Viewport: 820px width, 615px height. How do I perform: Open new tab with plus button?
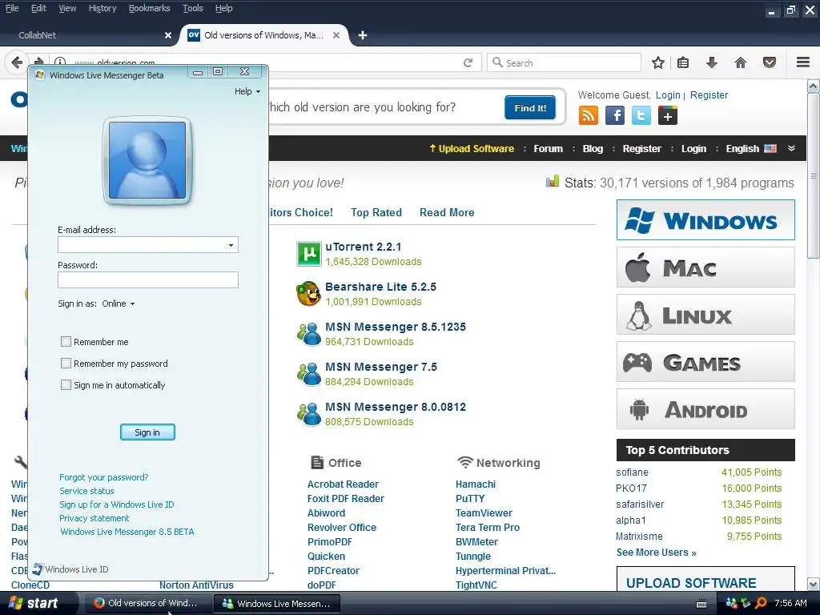point(363,35)
